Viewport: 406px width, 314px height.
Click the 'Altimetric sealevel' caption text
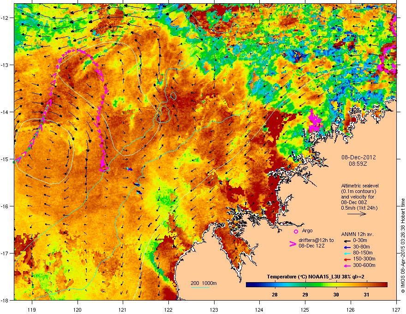pos(360,186)
